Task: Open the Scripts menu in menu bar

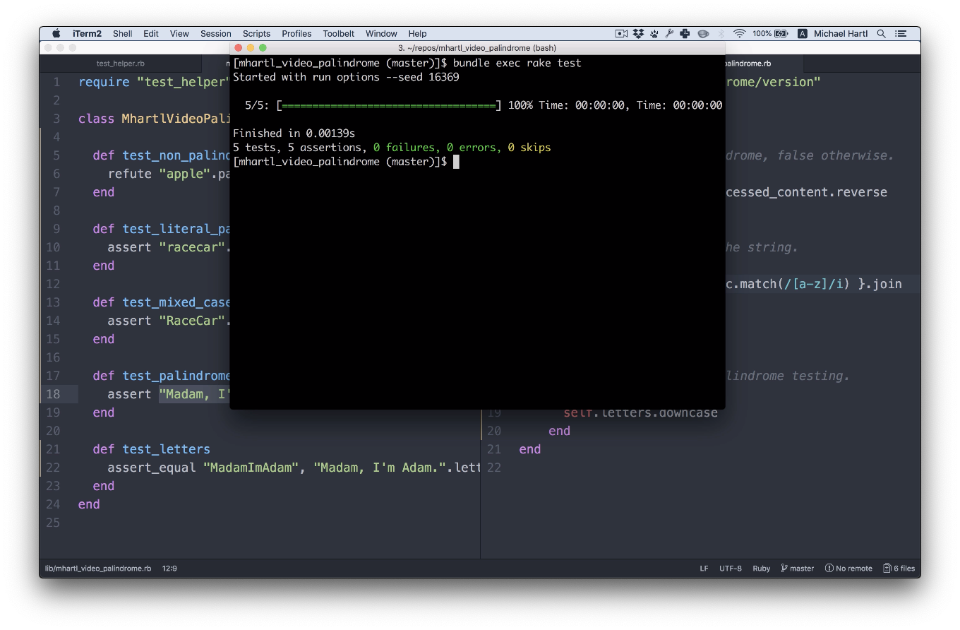Action: (256, 33)
